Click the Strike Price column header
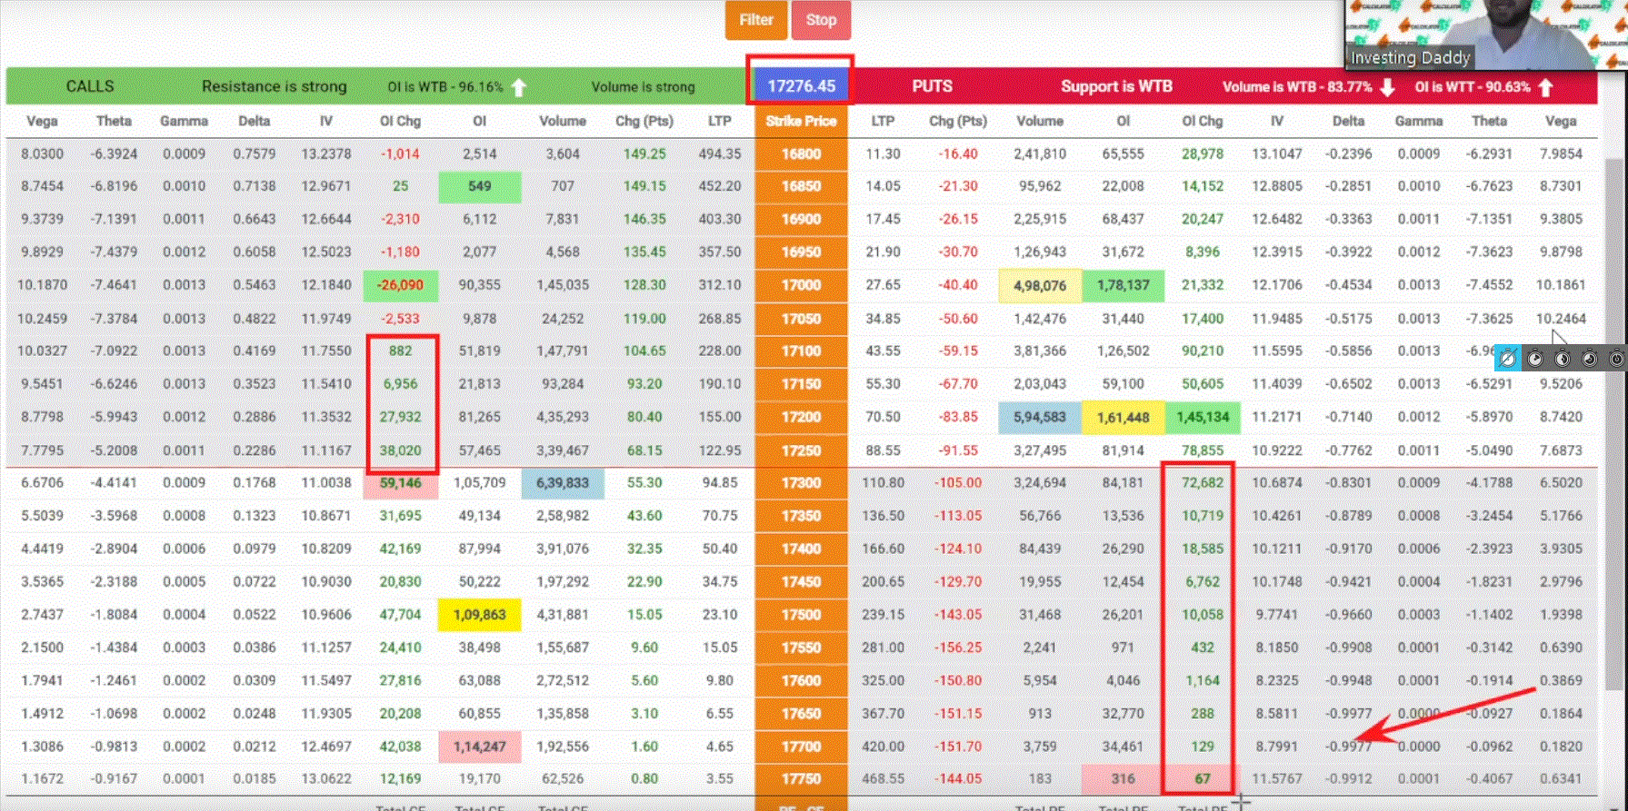This screenshot has height=811, width=1628. click(x=801, y=121)
